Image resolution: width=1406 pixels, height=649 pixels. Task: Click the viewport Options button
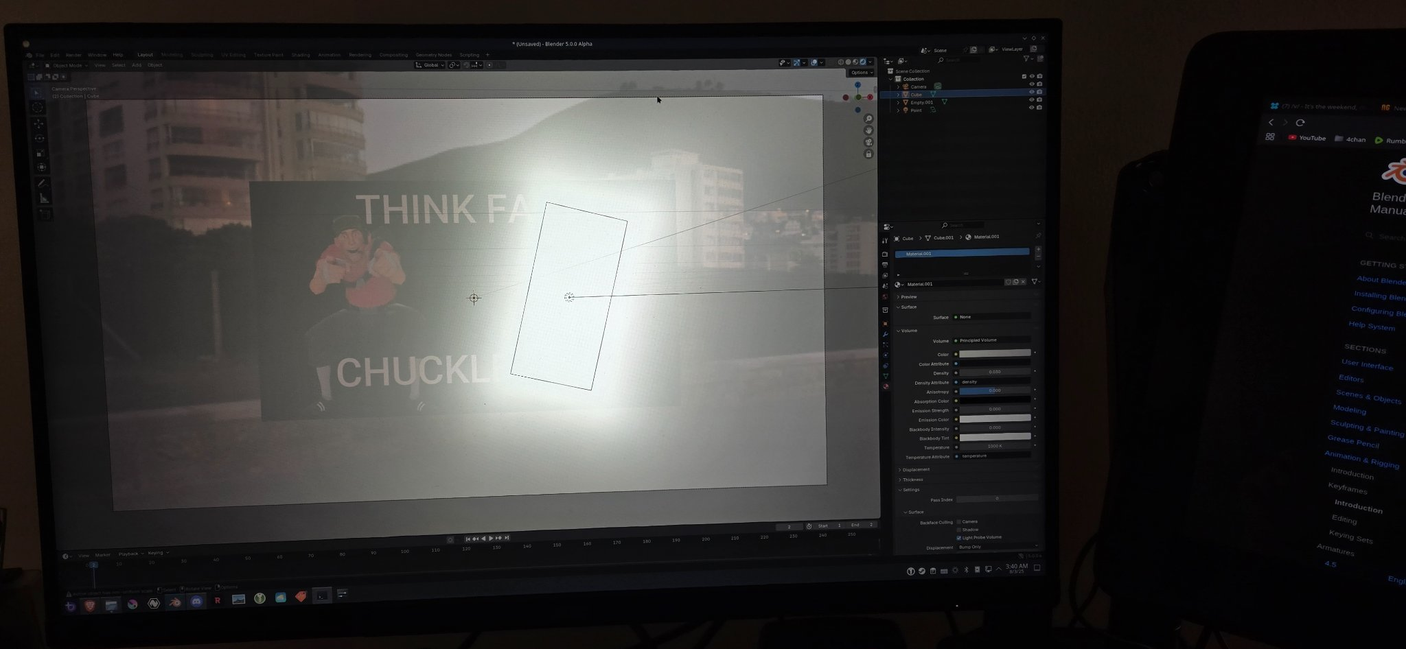(861, 72)
